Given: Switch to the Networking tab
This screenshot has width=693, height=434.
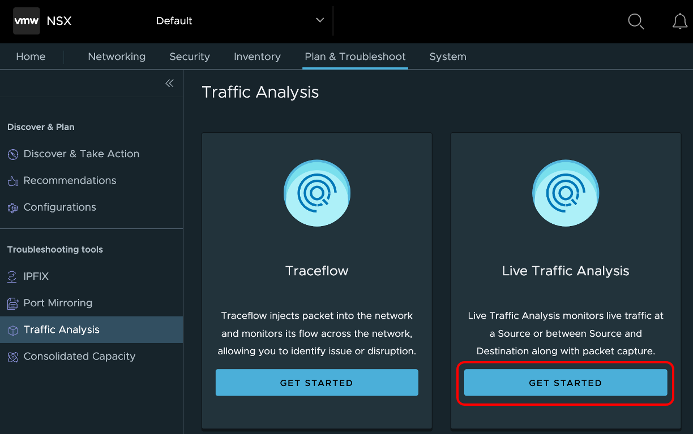Looking at the screenshot, I should click(x=117, y=57).
